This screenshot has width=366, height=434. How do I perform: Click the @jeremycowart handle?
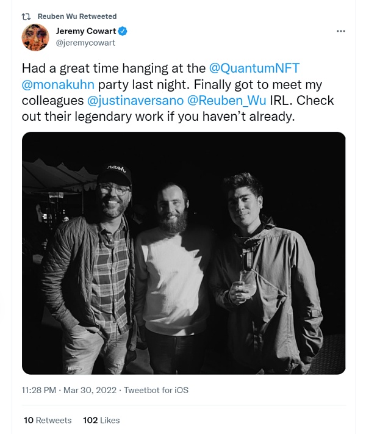coord(85,43)
